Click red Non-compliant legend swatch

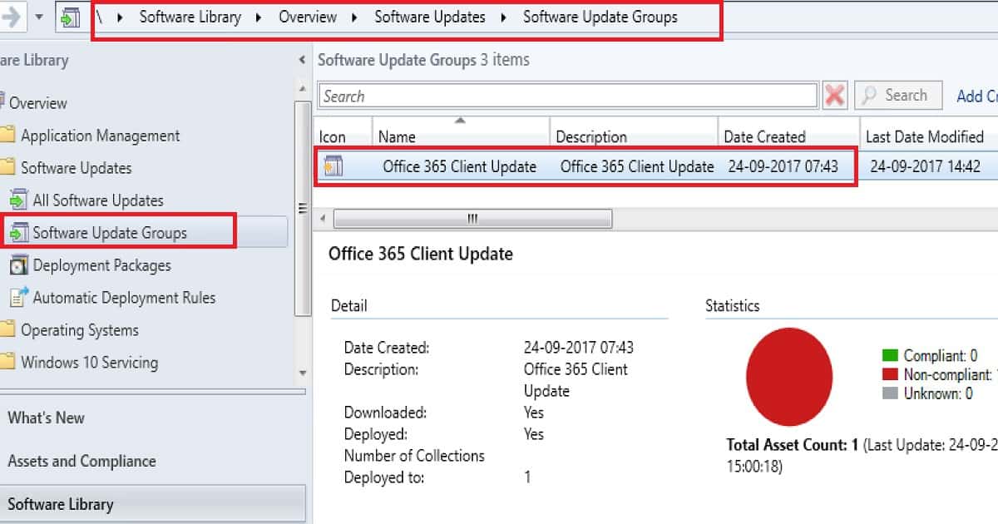tap(890, 375)
